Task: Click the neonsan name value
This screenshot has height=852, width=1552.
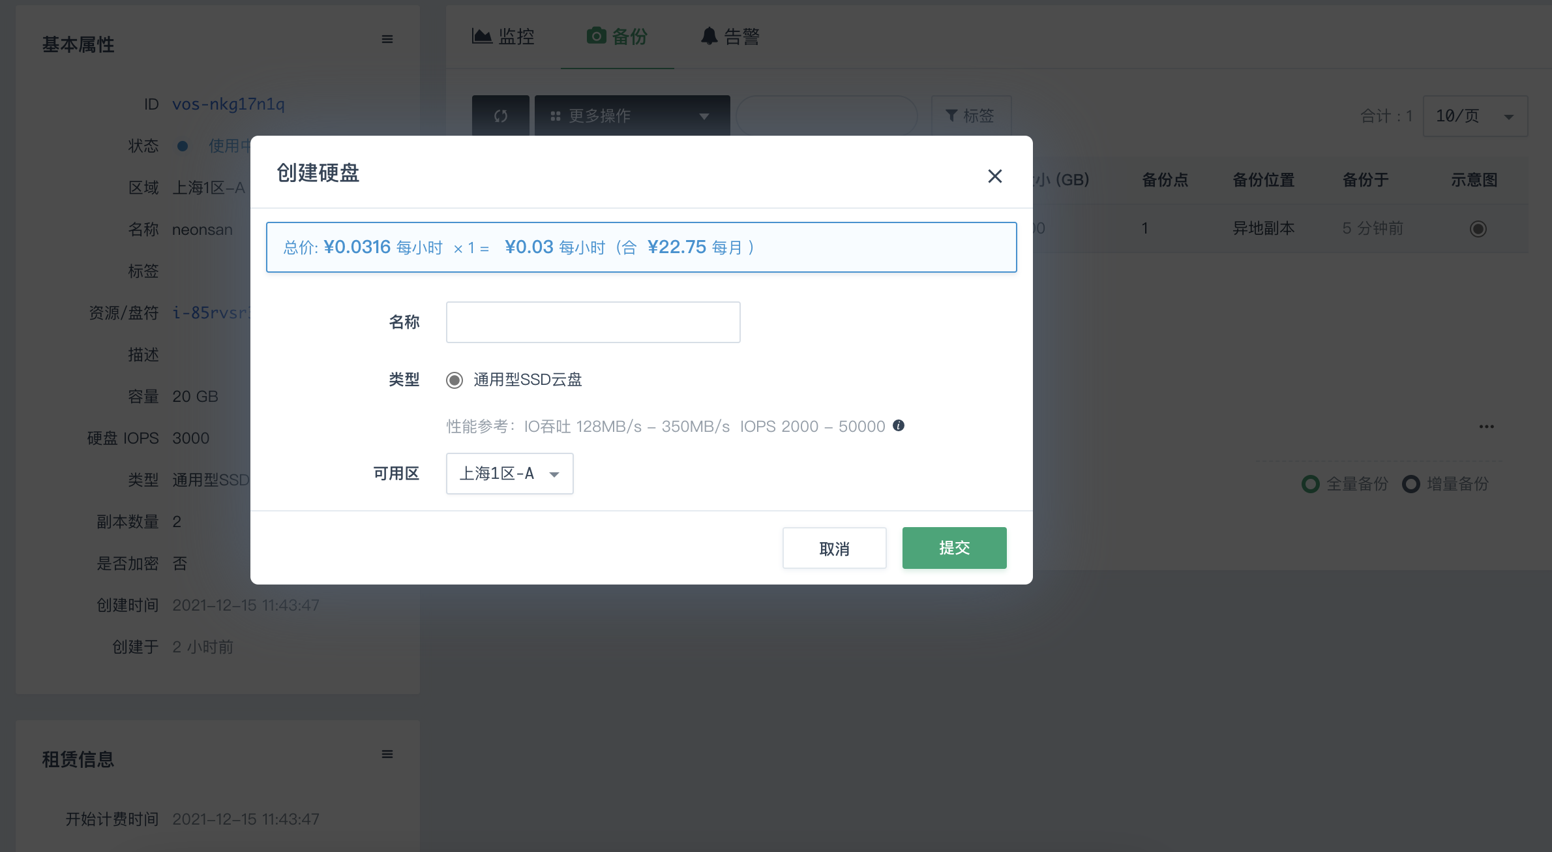Action: (x=202, y=230)
